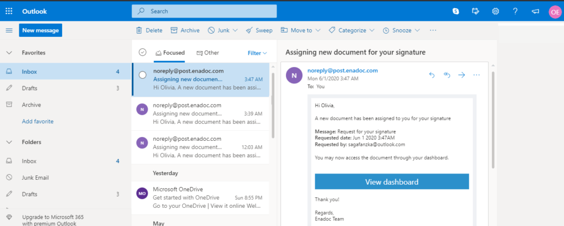564x226 pixels.
Task: Open Archive folder under Favorites
Action: [66, 105]
